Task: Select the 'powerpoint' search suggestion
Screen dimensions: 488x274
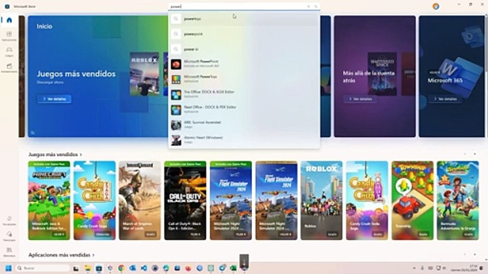Action: [x=244, y=34]
